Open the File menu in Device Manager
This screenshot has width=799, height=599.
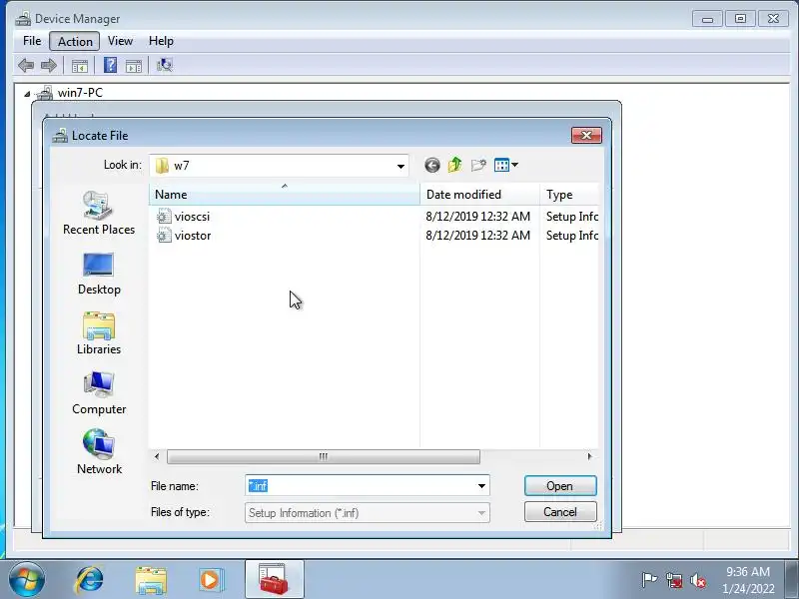click(32, 41)
